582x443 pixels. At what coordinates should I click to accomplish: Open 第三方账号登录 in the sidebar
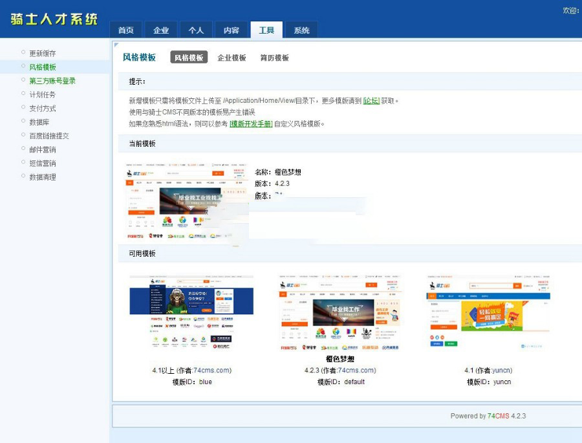[x=52, y=81]
